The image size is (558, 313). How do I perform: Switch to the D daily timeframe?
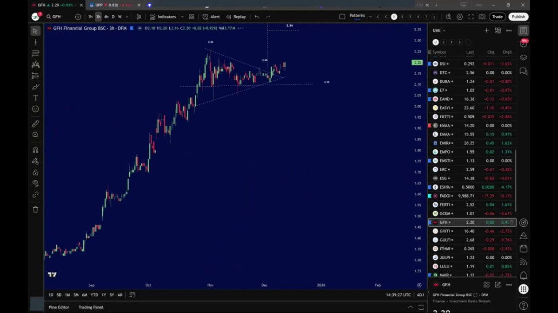(113, 17)
